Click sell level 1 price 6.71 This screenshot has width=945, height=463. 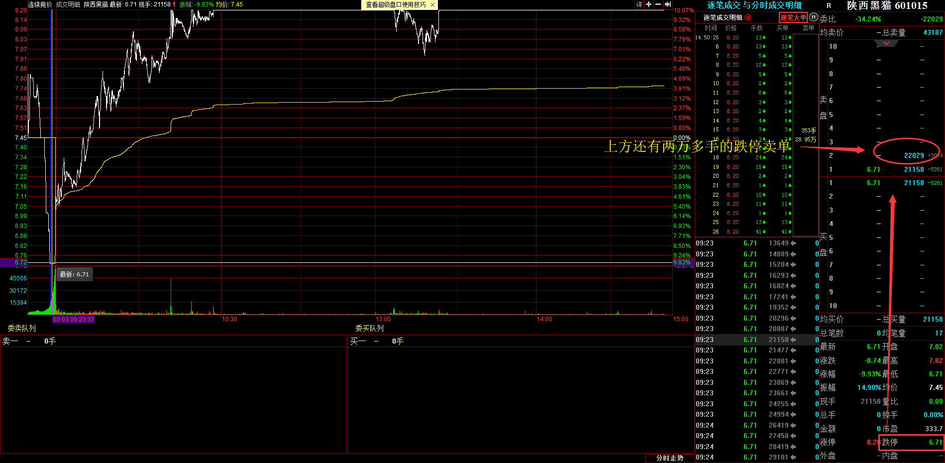click(873, 169)
